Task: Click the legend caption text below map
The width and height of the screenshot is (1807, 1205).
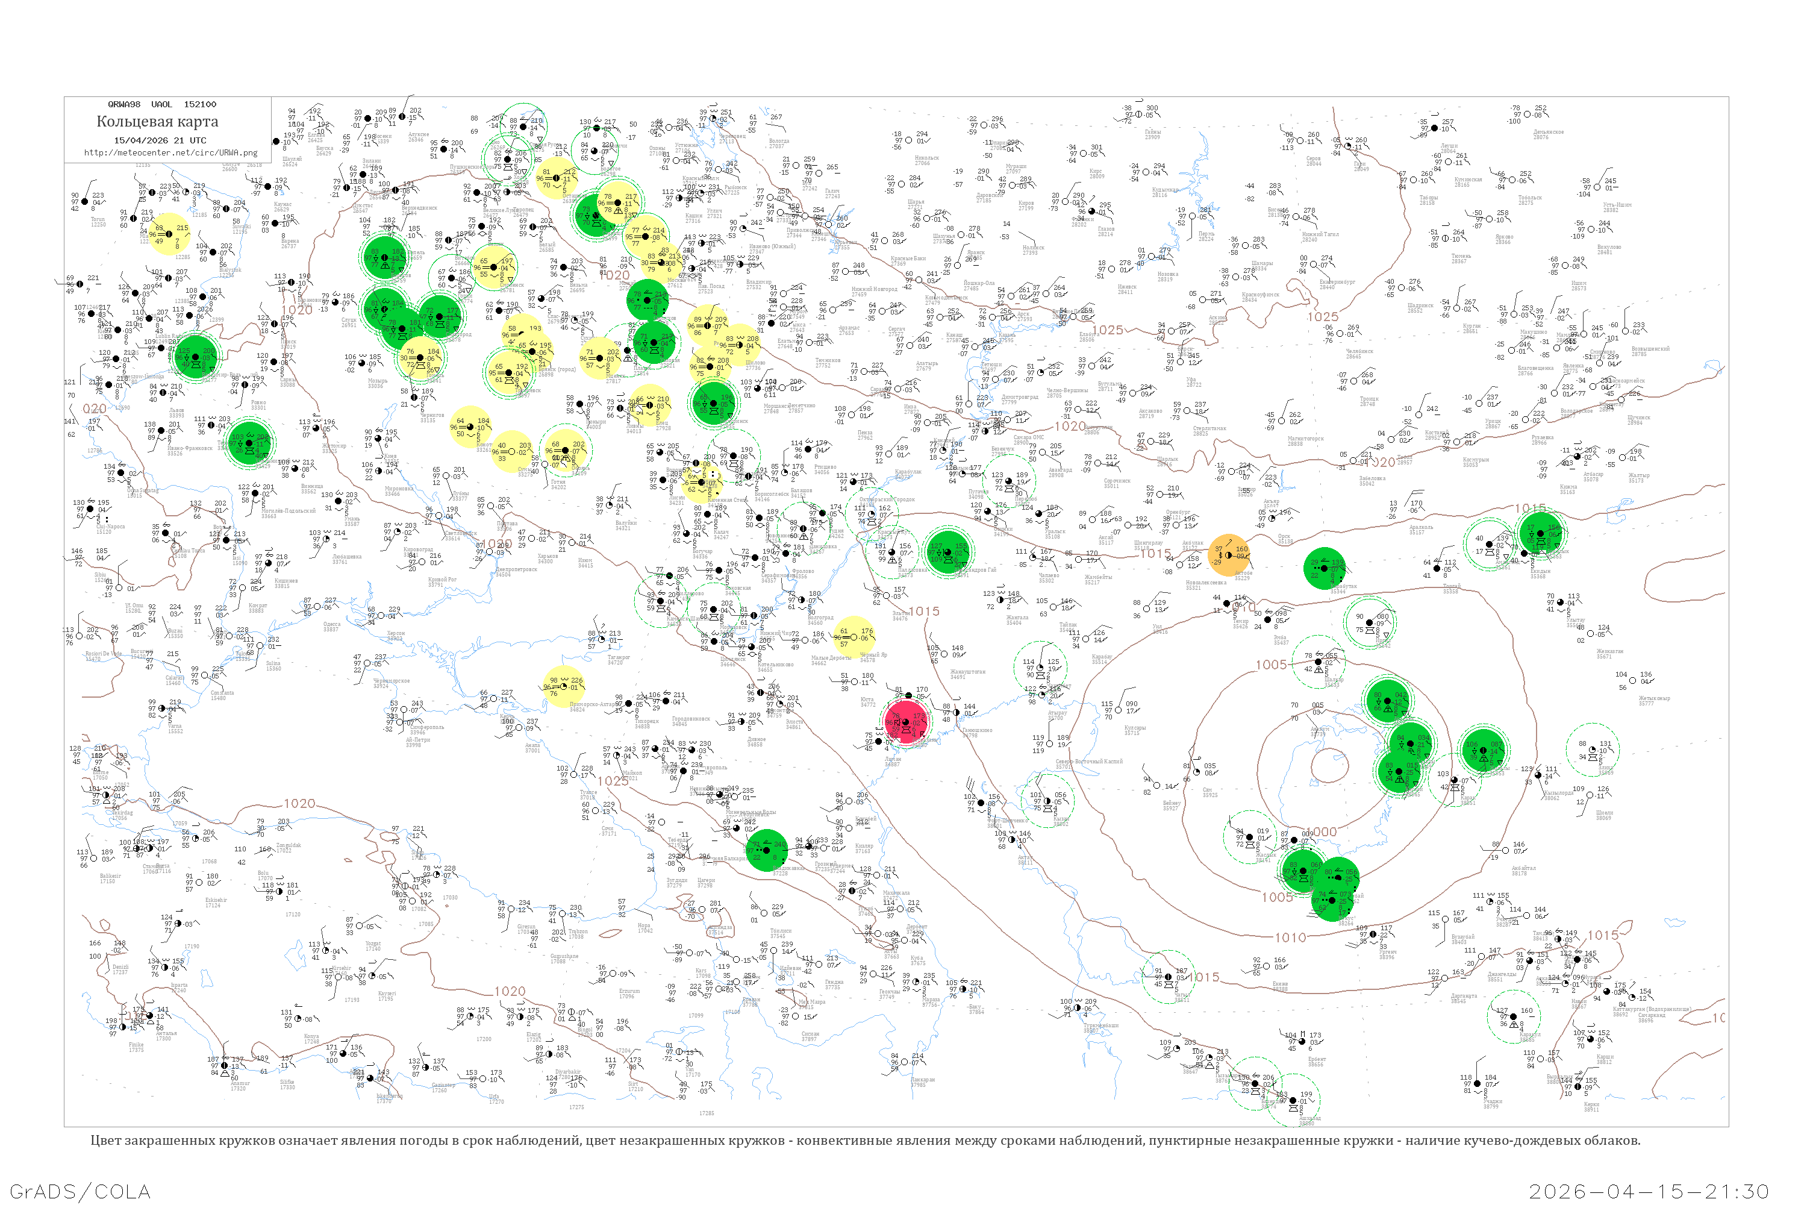Action: [865, 1141]
